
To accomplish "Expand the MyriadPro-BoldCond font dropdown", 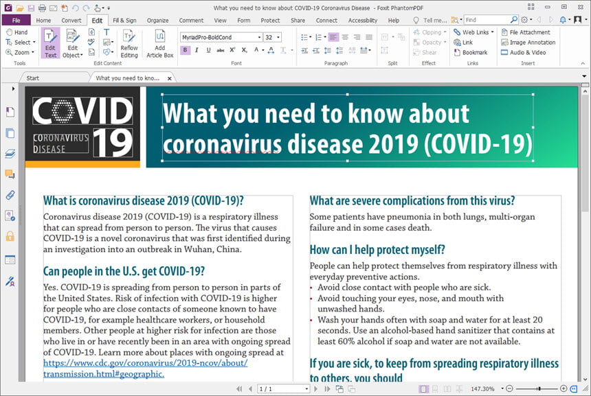I will click(259, 37).
